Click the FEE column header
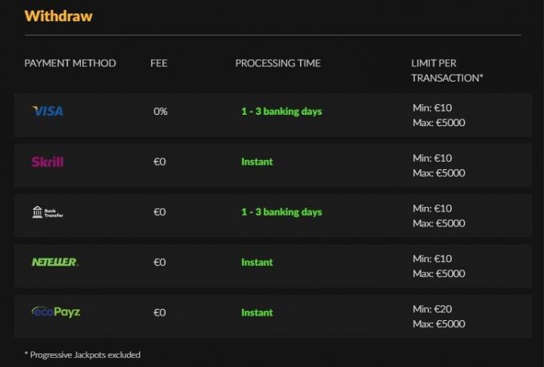This screenshot has width=544, height=367. pos(159,63)
